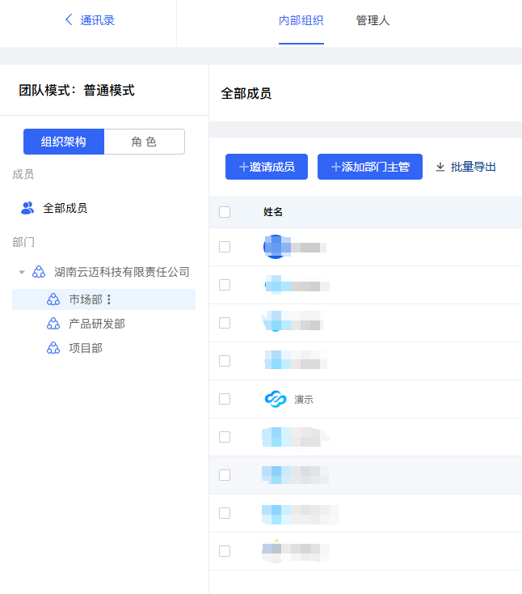Tick the first member row checkbox
The height and width of the screenshot is (594, 522).
point(225,247)
